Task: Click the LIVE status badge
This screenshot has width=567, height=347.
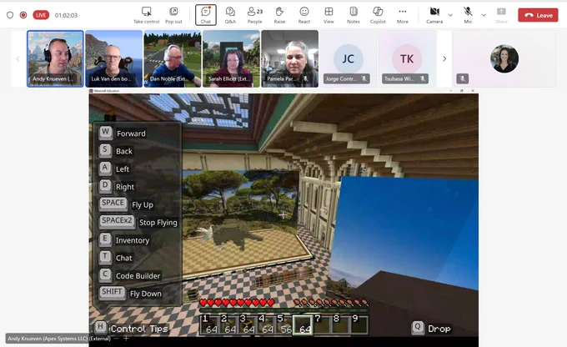Action: tap(41, 15)
